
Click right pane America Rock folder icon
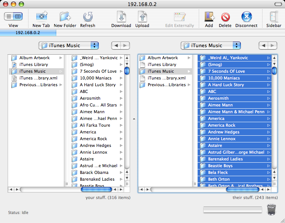203,125
